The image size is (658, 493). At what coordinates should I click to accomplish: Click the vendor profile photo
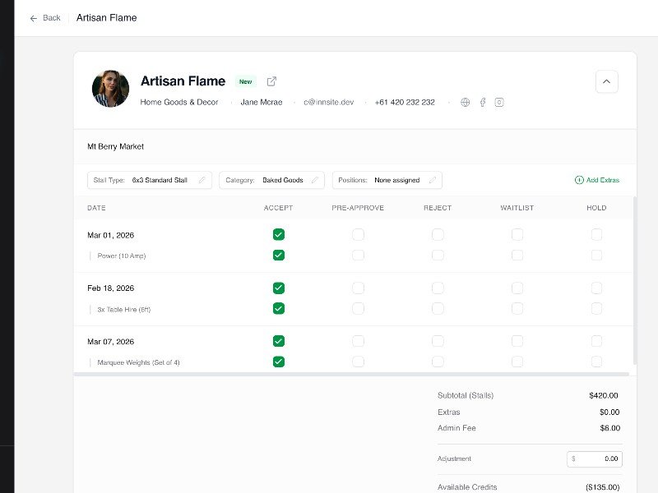pos(110,89)
